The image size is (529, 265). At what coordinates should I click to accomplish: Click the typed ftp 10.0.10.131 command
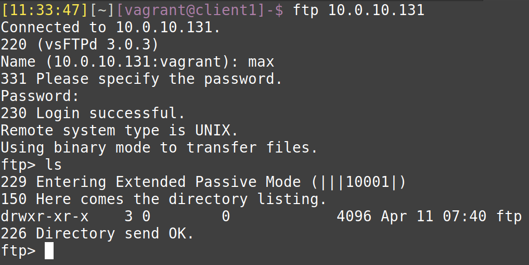[x=358, y=10]
